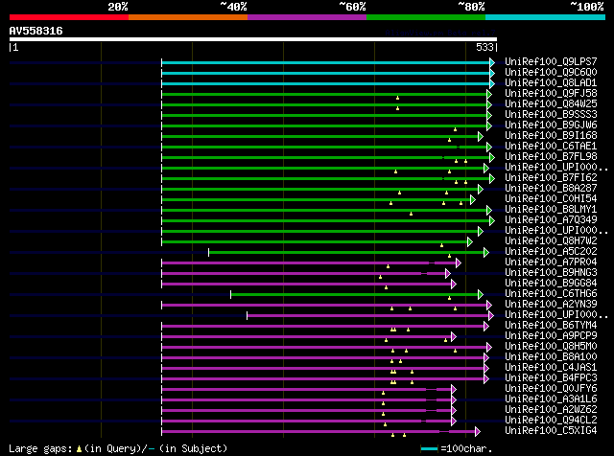Click the green arrowhead ending the B9I168 alignment
This screenshot has width=614, height=456.
tap(481, 136)
